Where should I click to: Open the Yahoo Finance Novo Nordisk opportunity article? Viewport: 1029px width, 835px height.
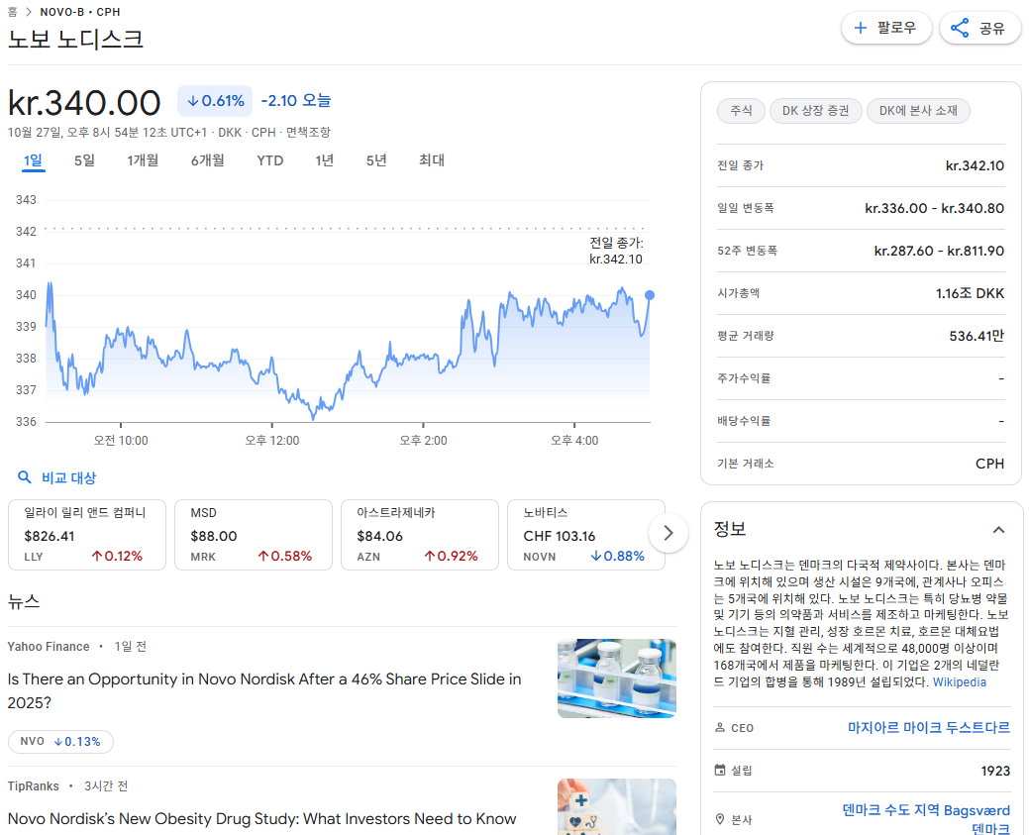pyautogui.click(x=264, y=690)
